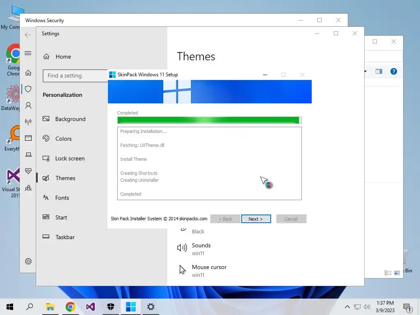420x315 pixels.
Task: Maximize the Settings window
Action: pos(336,33)
